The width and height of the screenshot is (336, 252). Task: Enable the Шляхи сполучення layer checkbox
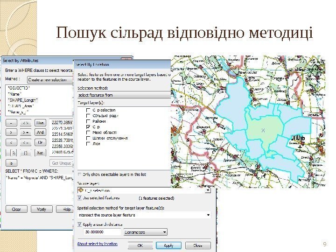click(88, 138)
